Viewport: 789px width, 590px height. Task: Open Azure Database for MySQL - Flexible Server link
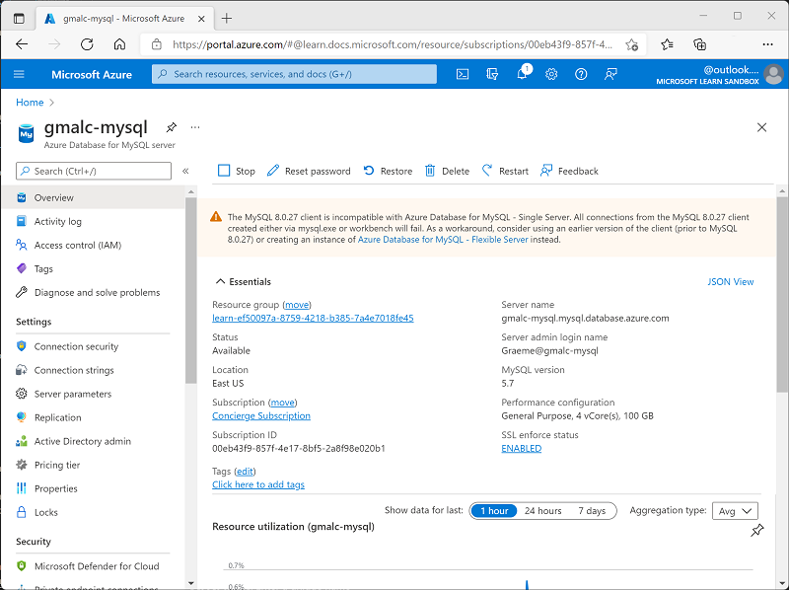443,240
